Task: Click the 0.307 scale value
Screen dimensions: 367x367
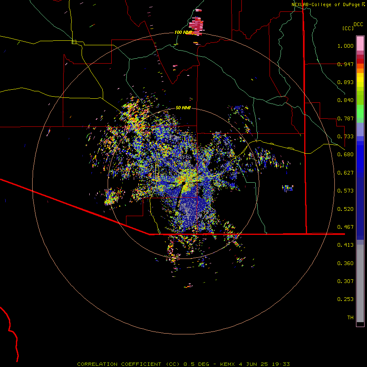Action: (345, 281)
